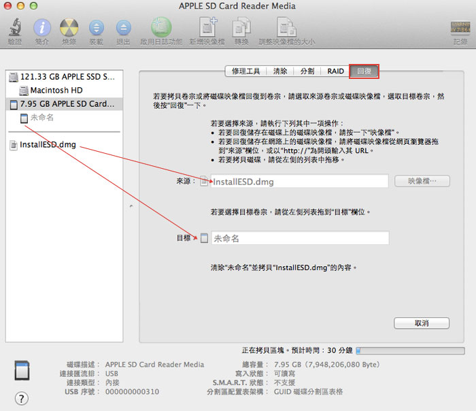Viewport: 476px width, 411px height.
Task: Click the 目標 destination field showing 未命名
Action: coord(300,238)
